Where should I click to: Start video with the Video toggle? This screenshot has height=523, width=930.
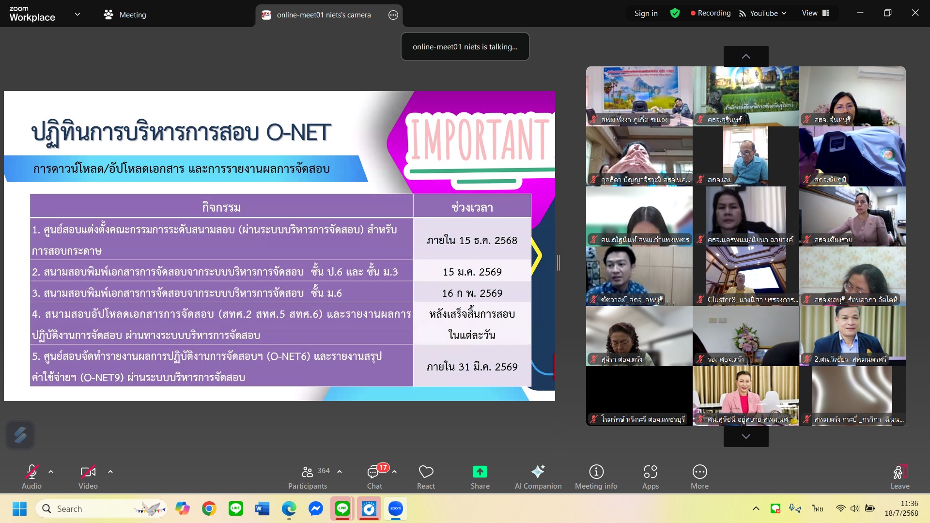pos(88,472)
